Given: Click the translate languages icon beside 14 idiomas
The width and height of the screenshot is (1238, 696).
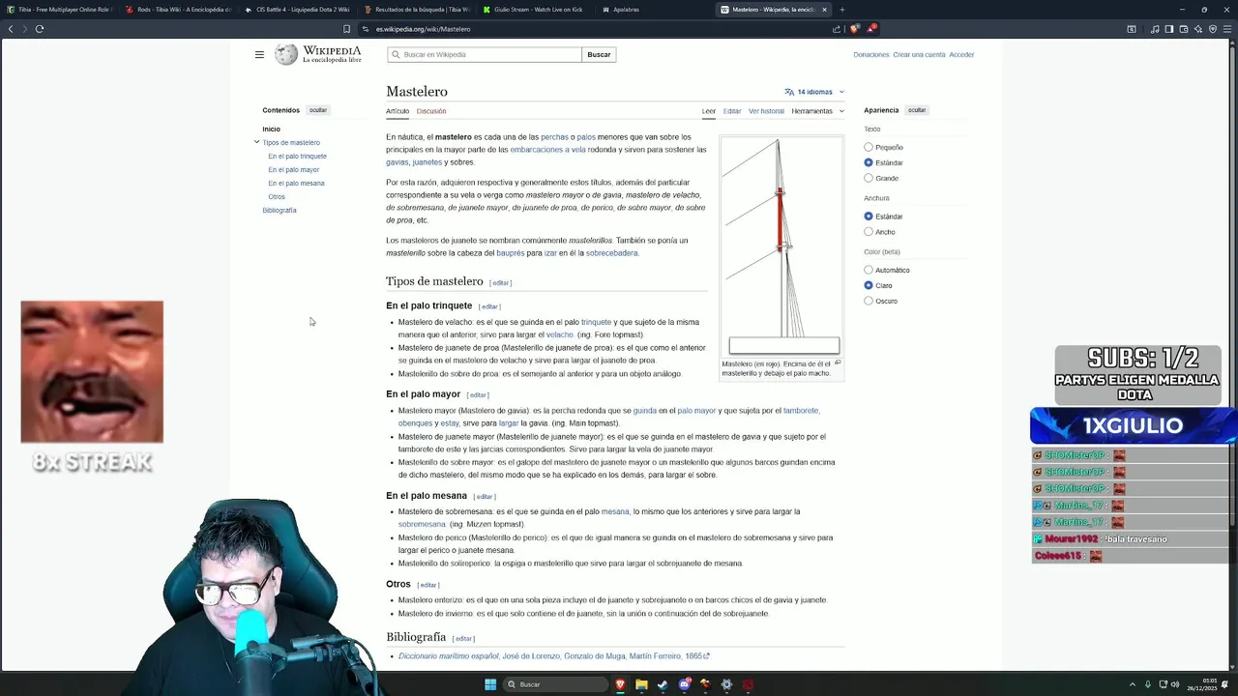Looking at the screenshot, I should (x=789, y=92).
